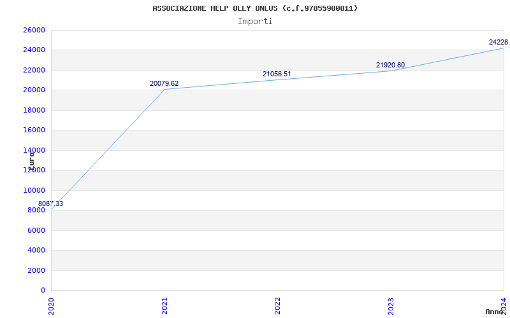Click the y-axis value 22000

click(34, 70)
